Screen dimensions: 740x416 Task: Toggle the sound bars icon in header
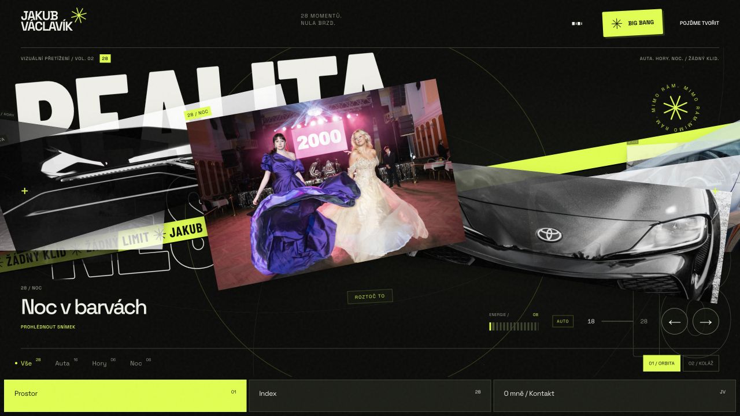point(577,24)
